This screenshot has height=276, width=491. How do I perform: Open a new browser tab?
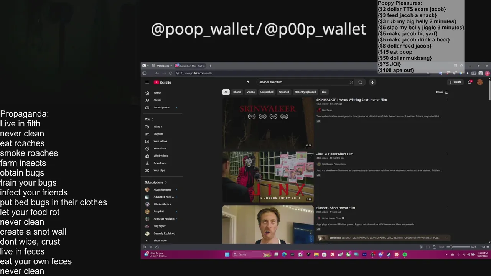210,66
